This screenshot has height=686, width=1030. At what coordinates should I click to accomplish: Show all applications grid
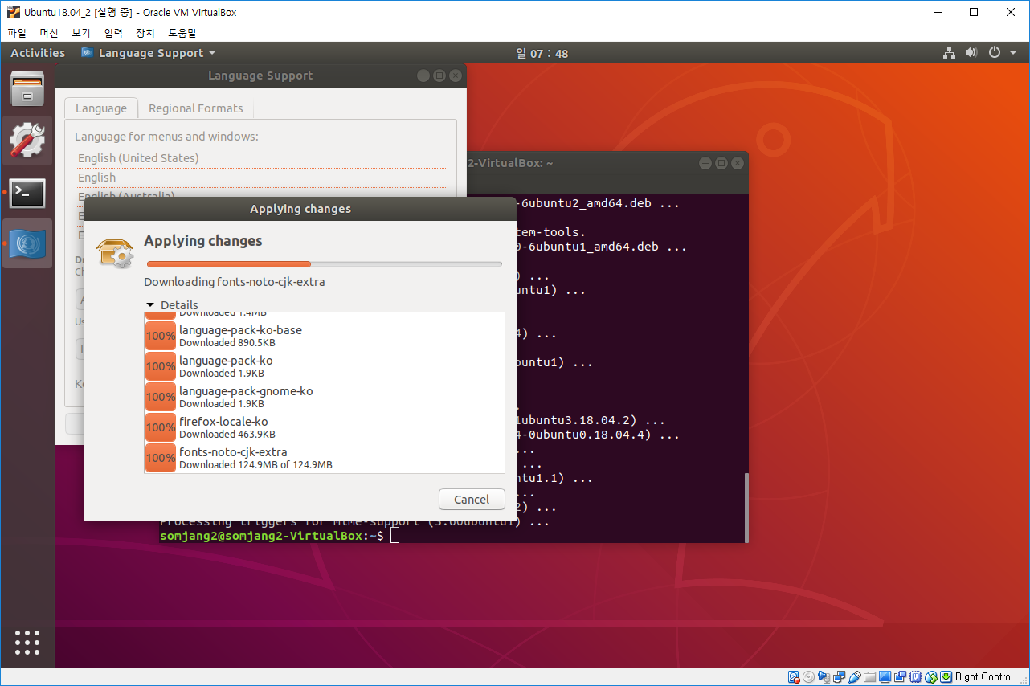[x=27, y=642]
